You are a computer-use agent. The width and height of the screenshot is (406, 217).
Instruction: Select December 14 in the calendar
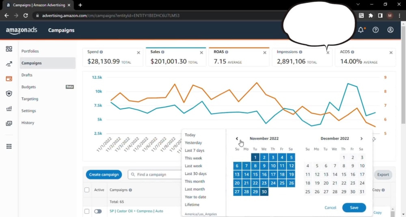(x=335, y=174)
